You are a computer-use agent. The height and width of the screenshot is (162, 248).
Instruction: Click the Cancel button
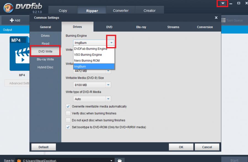(207, 147)
